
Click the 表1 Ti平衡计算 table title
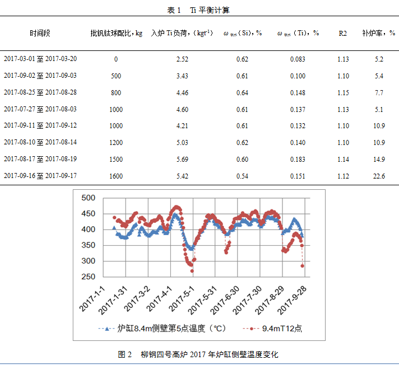coord(199,10)
